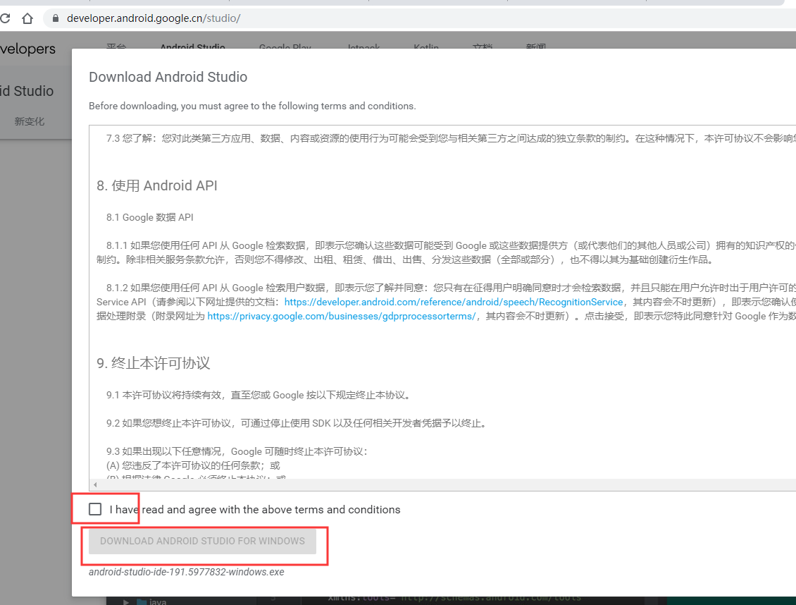Reload the page with the refresh icon
Image resolution: width=796 pixels, height=605 pixels.
(x=4, y=19)
